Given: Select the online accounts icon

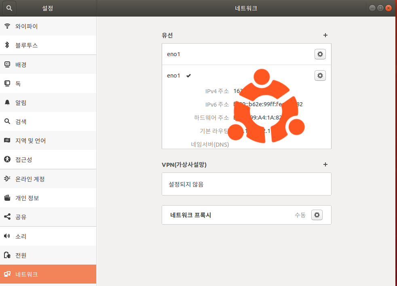Looking at the screenshot, I should [7, 179].
